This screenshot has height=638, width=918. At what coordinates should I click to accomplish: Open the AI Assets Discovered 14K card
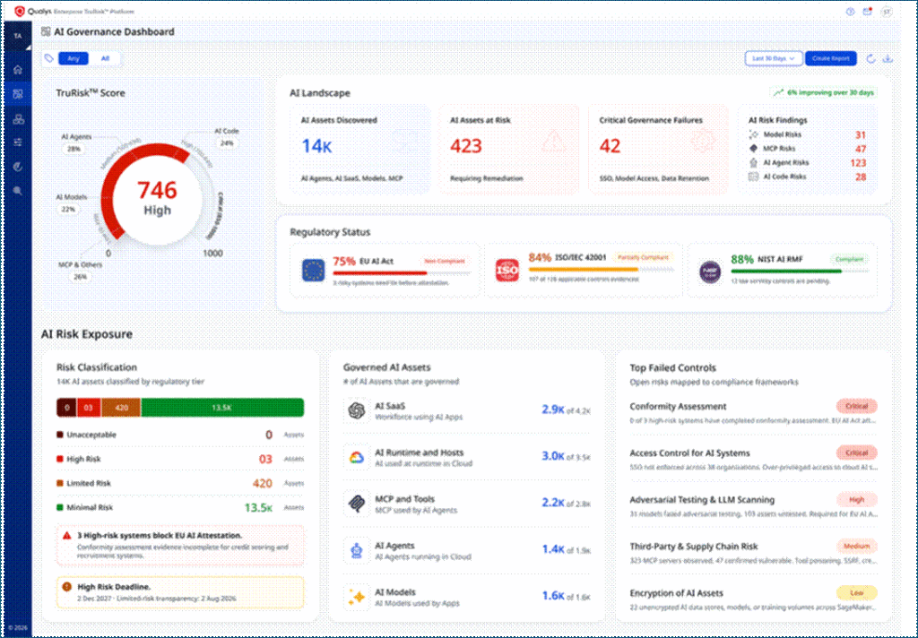click(360, 150)
